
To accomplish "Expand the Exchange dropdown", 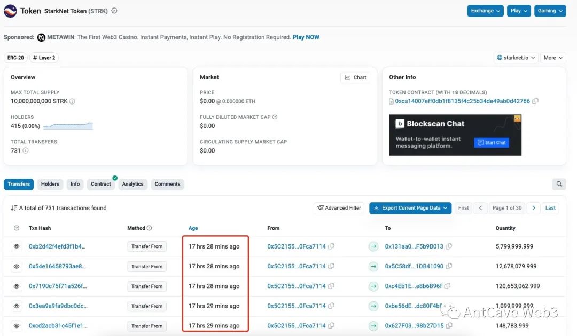I will [485, 11].
